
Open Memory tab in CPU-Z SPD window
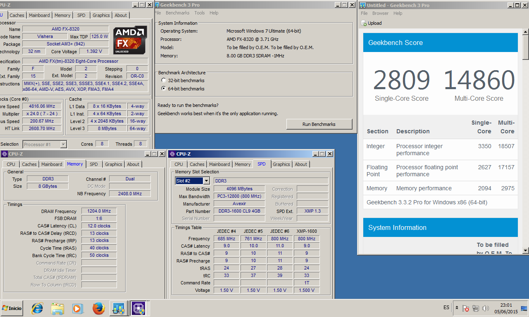pos(243,164)
